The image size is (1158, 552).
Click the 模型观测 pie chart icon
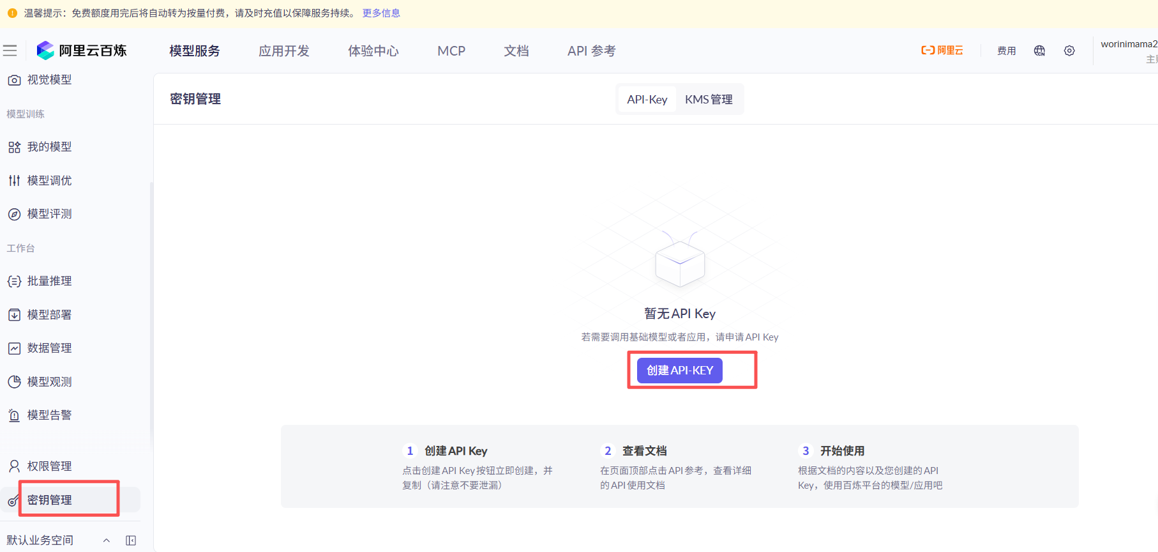point(14,382)
